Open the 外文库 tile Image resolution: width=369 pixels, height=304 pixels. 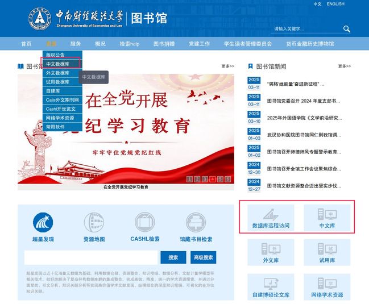271,252
